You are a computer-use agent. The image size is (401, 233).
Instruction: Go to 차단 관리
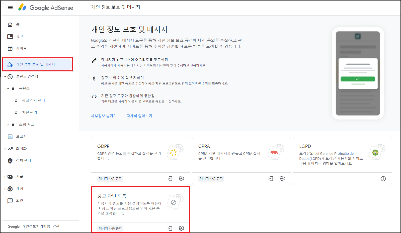tap(30, 112)
